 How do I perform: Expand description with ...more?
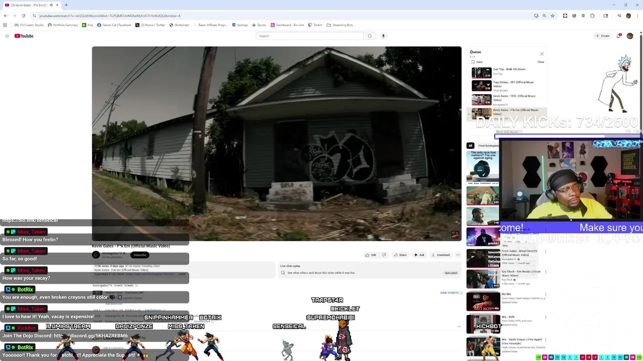click(182, 274)
